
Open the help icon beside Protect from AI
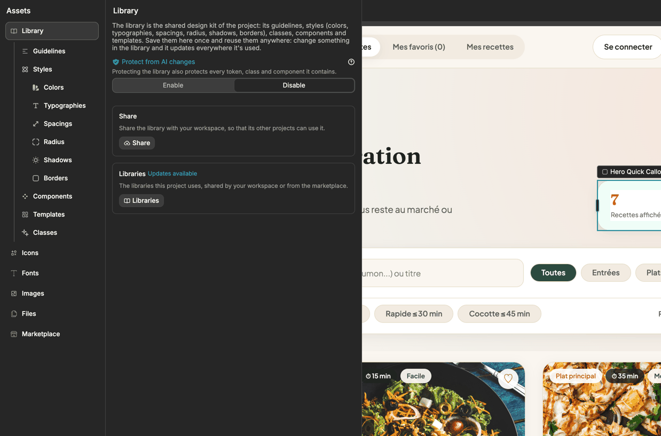click(351, 62)
